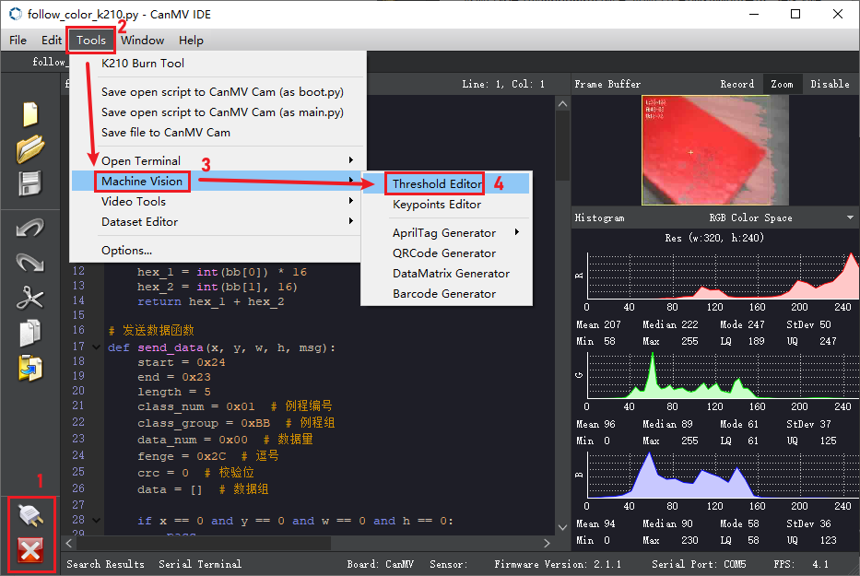Click the Disable frame buffer button
The height and width of the screenshot is (576, 860).
click(x=830, y=84)
